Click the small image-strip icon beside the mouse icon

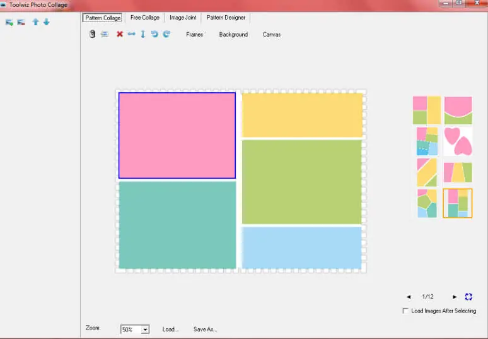point(105,34)
